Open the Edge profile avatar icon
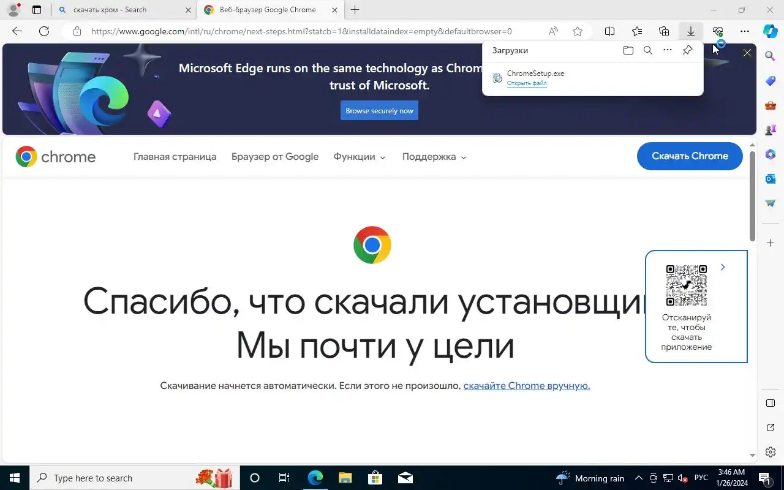 pos(13,10)
